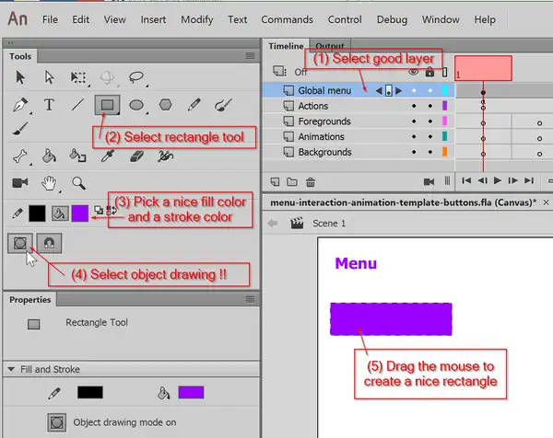This screenshot has height=438, width=553.
Task: Open the Properties panel options menu
Action: pos(250,300)
